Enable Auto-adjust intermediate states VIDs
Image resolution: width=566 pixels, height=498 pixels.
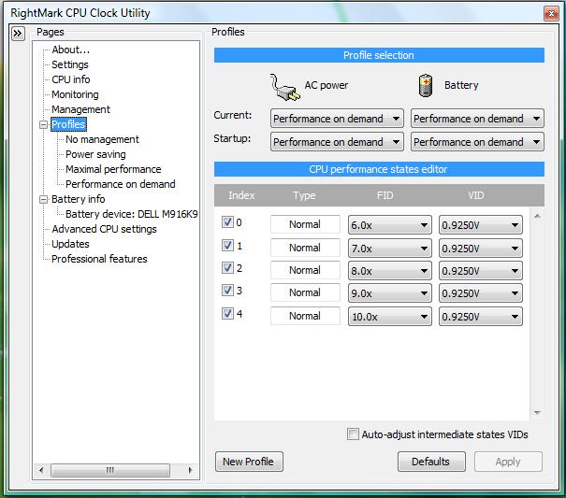353,434
